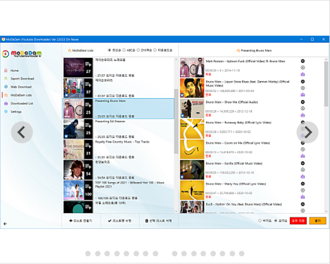The width and height of the screenshot is (330, 264).
Task: Select TOP 100 Songs of 2021 playlist
Action: pyautogui.click(x=119, y=190)
